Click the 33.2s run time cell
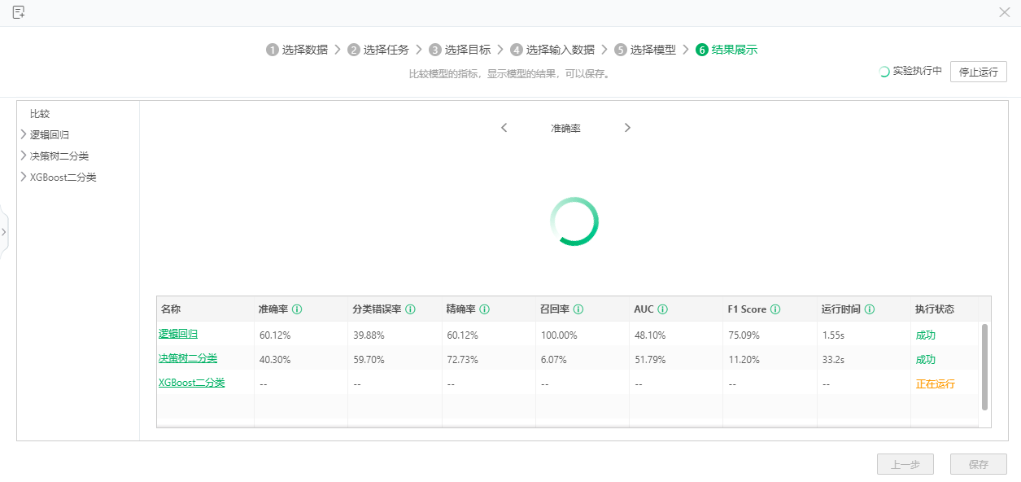Image resolution: width=1021 pixels, height=482 pixels. pyautogui.click(x=833, y=359)
